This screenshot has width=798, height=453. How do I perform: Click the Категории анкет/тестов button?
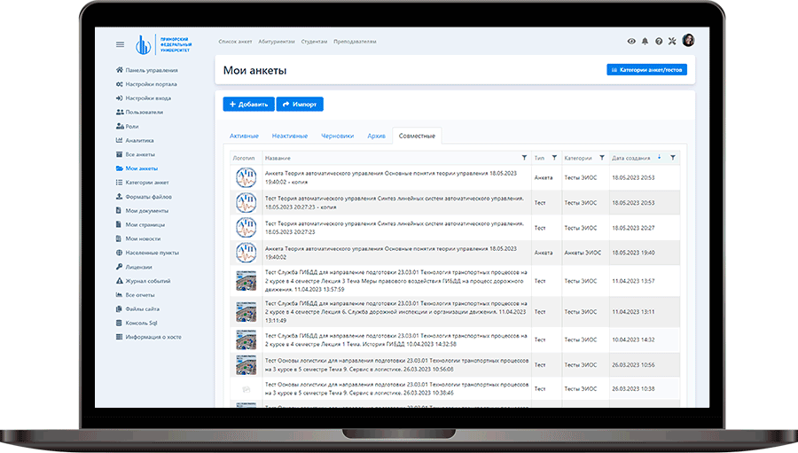(x=646, y=69)
